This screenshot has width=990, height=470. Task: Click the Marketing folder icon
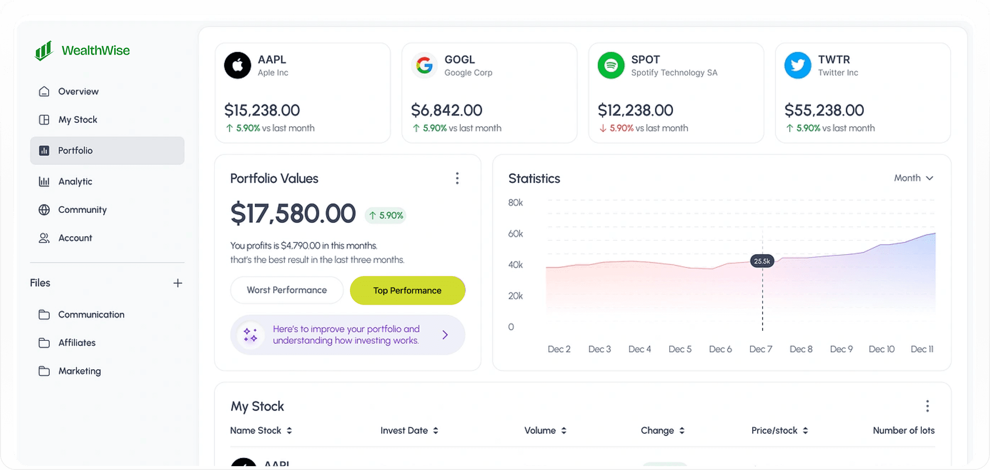coord(44,371)
